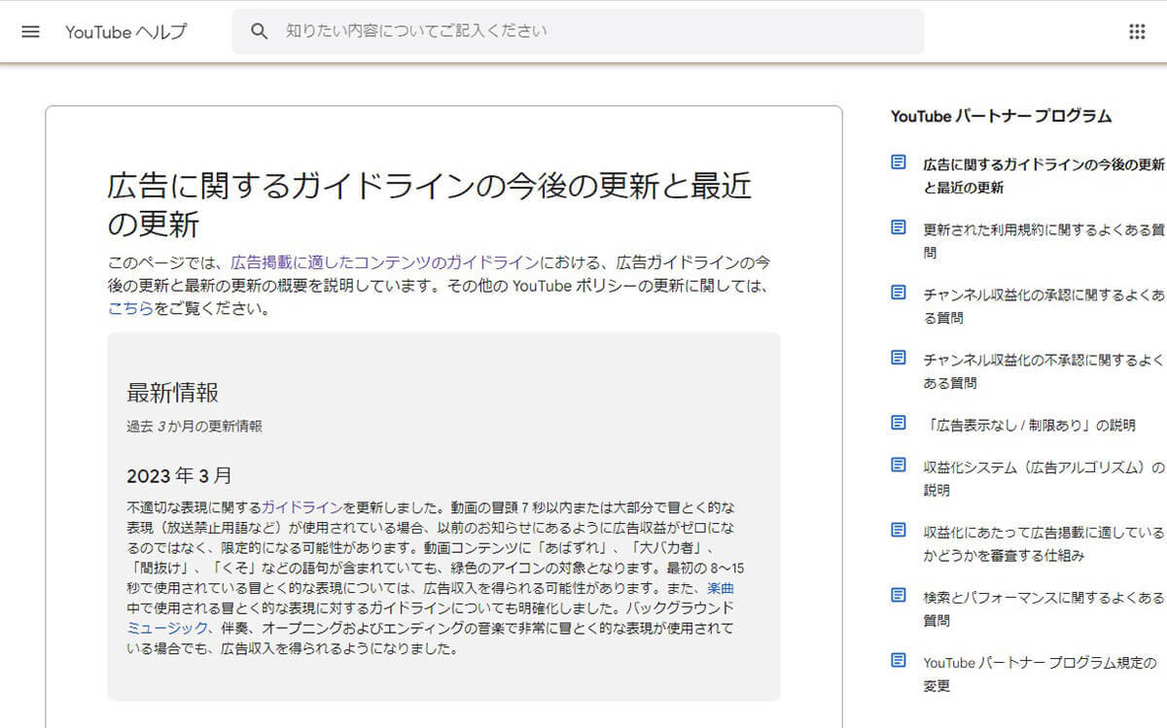Open sidebar article 収益化システム（広告アルゴリズム）の説明
The width and height of the screenshot is (1167, 728).
1043,479
